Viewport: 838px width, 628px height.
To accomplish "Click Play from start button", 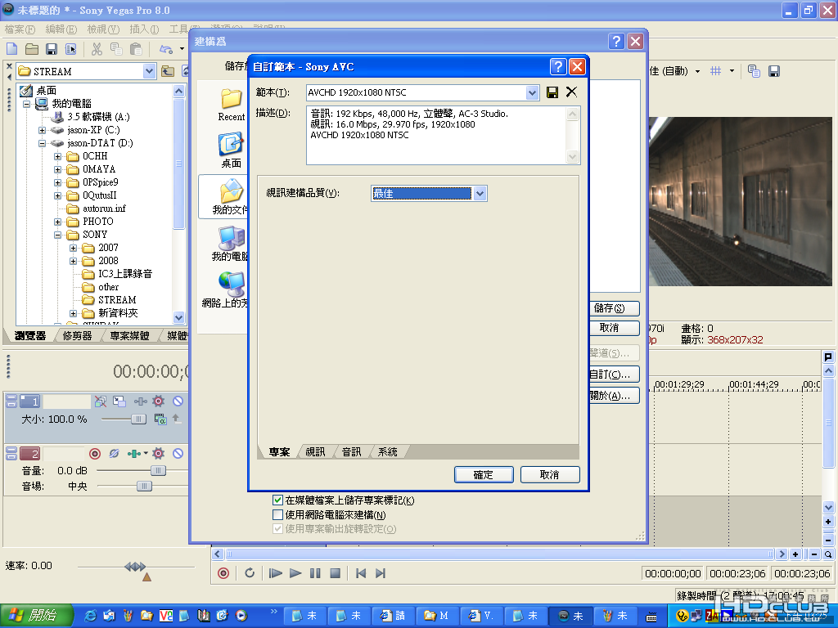I will pos(275,573).
